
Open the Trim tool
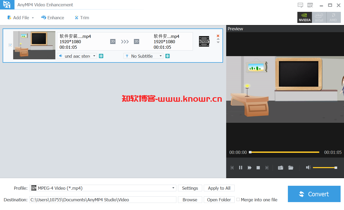[x=82, y=18]
